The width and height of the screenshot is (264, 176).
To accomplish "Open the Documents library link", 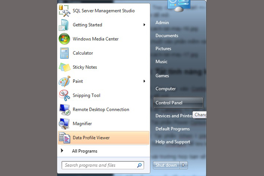I will point(167,36).
